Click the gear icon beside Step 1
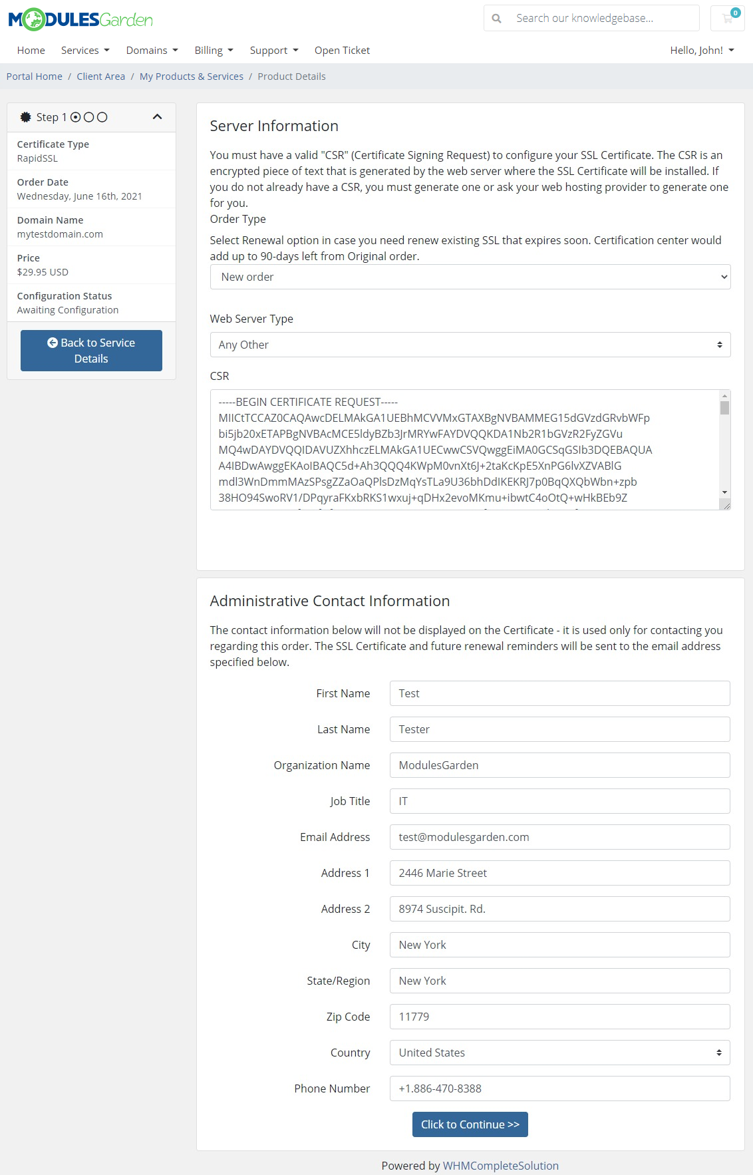The height and width of the screenshot is (1175, 753). point(25,116)
